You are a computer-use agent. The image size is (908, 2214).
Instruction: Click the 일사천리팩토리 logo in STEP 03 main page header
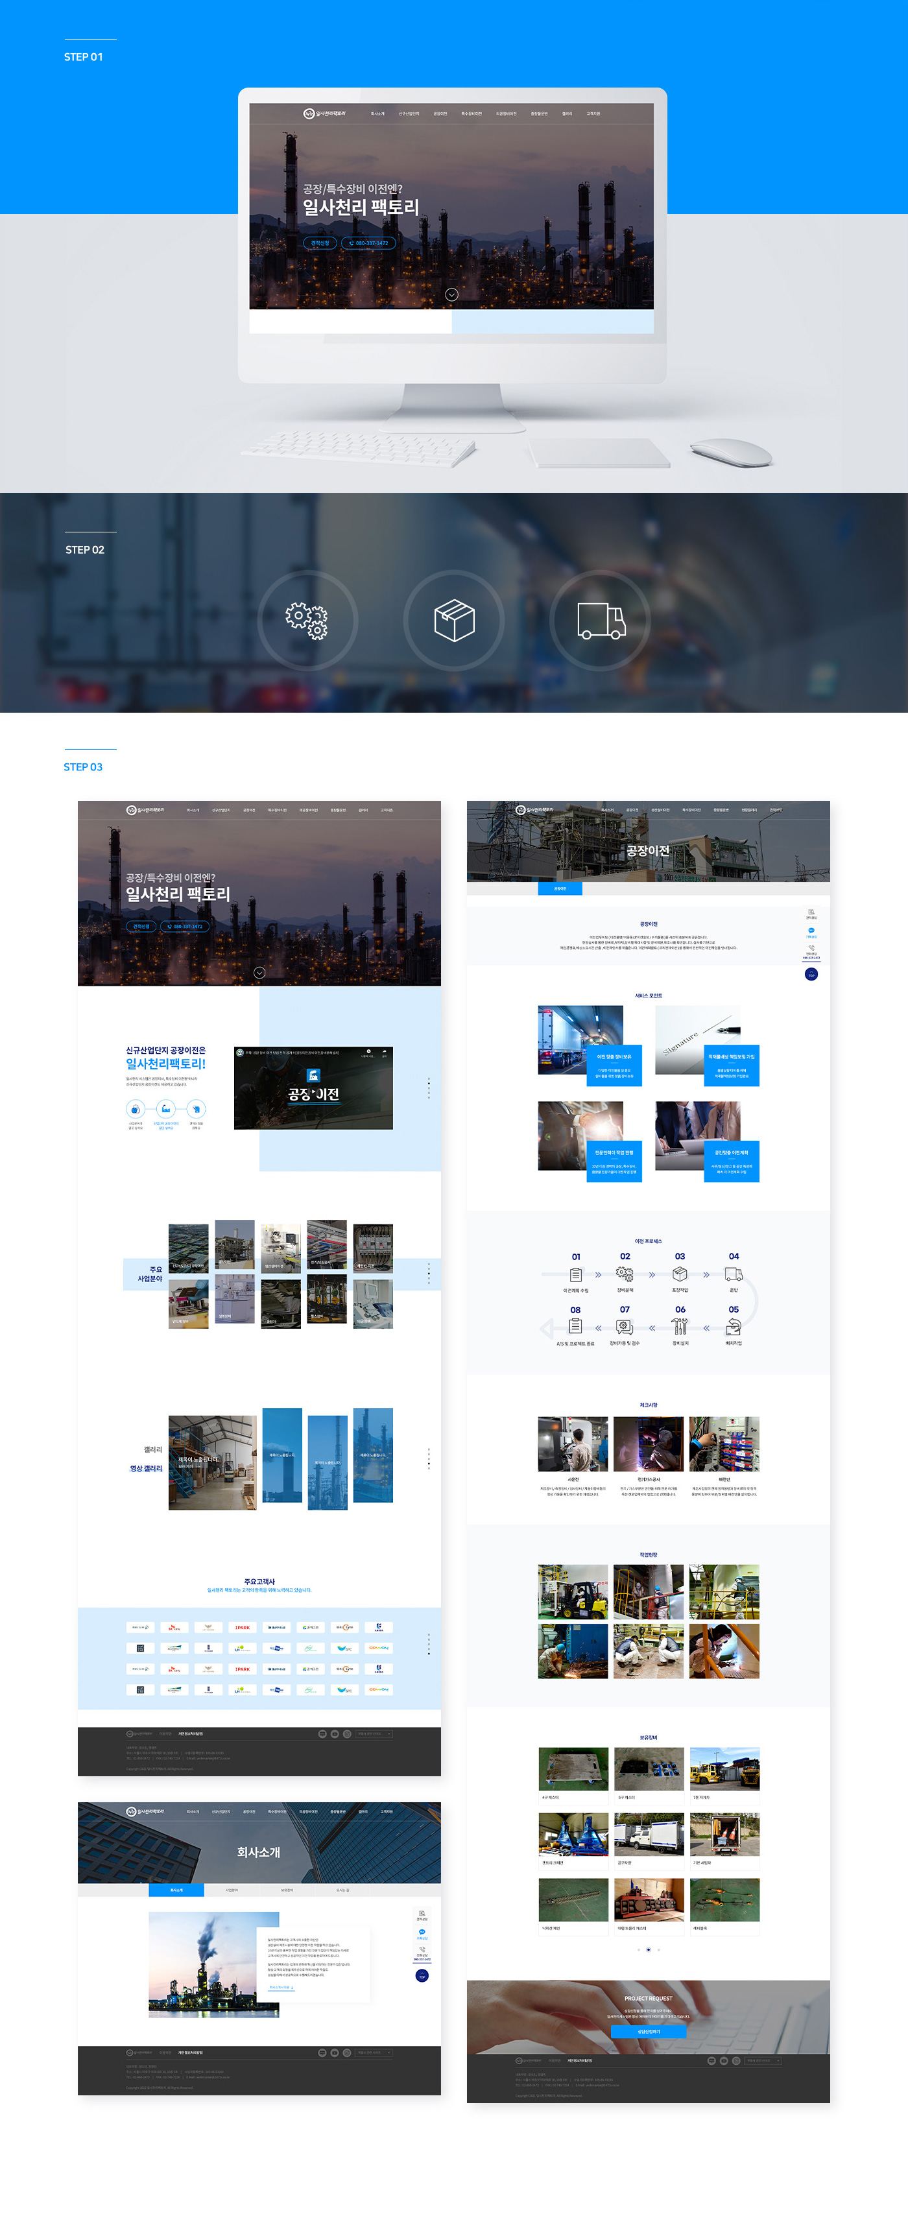(x=145, y=809)
